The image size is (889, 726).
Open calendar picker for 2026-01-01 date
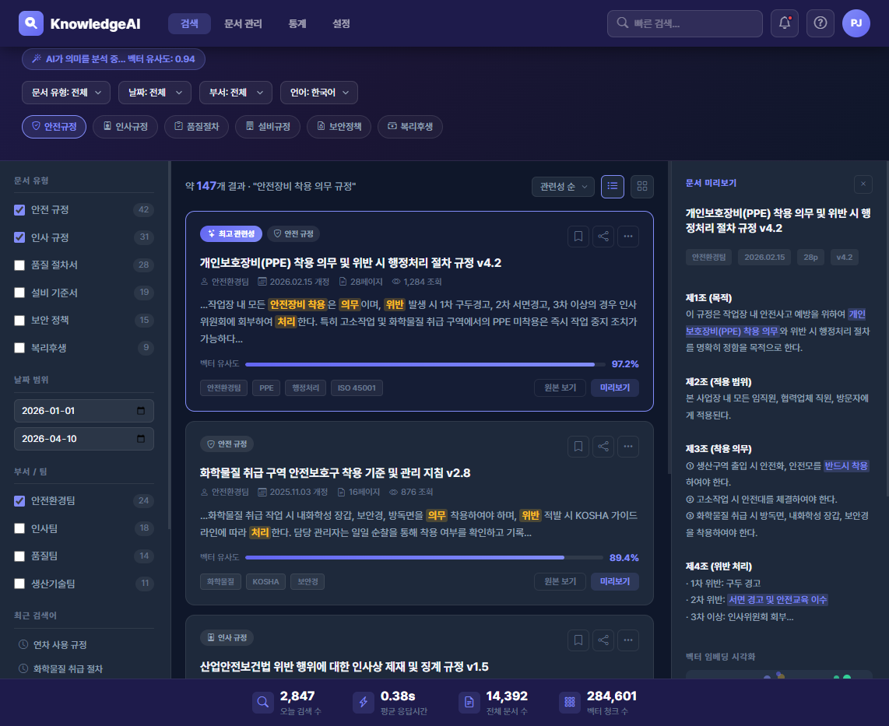(x=141, y=411)
